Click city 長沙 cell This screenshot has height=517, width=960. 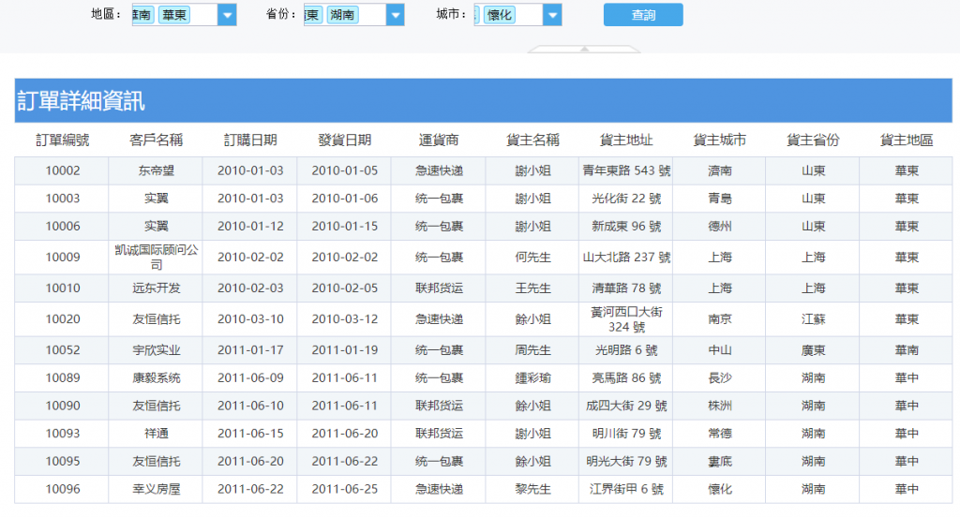[719, 378]
